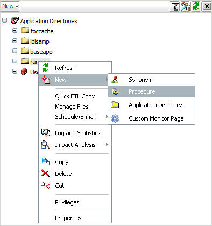
Task: Click the Impact Analysis submenu arrow
Action: 107,145
